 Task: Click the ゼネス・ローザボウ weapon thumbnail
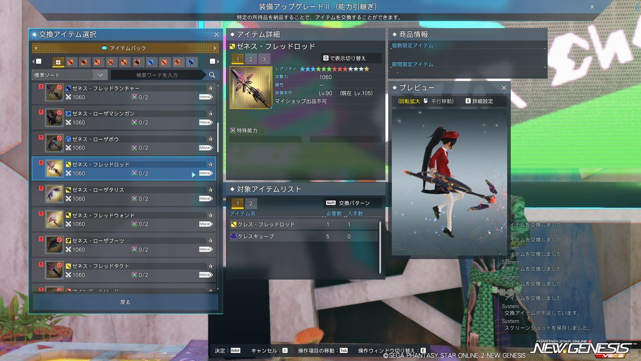pos(54,143)
